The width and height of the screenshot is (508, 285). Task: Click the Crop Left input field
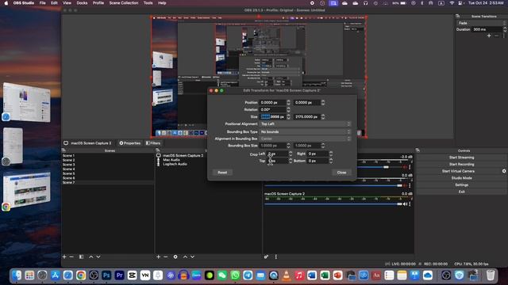click(x=277, y=154)
